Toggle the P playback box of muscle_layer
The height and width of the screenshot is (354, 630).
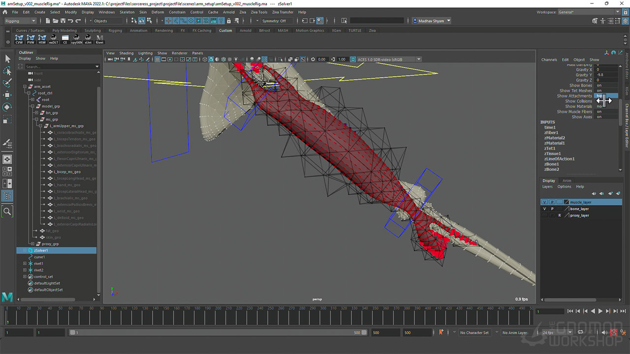[552, 202]
